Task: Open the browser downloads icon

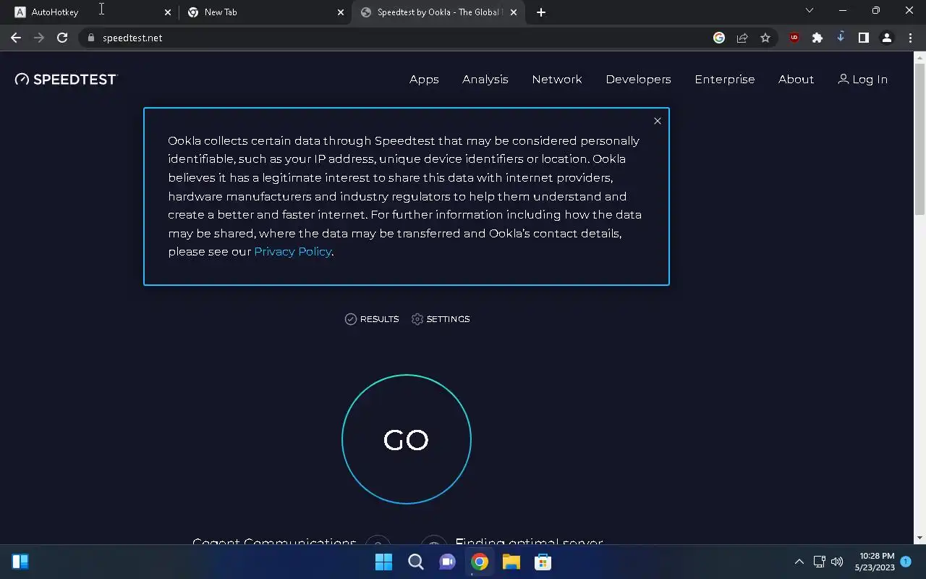Action: [x=841, y=38]
